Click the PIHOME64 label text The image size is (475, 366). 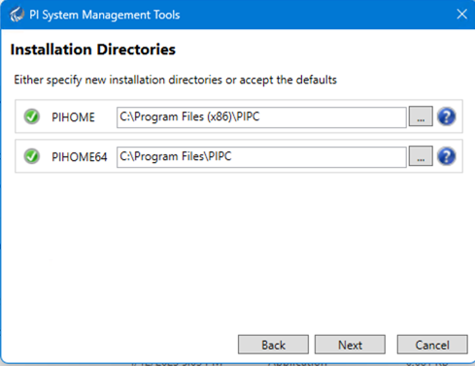pyautogui.click(x=80, y=157)
